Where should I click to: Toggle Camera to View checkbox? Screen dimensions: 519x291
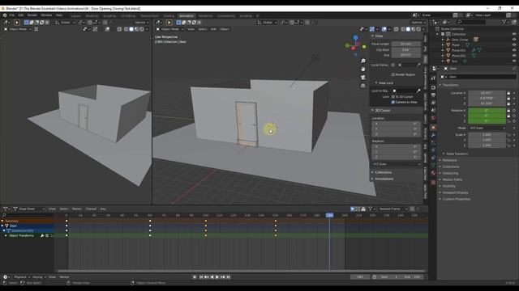(392, 103)
